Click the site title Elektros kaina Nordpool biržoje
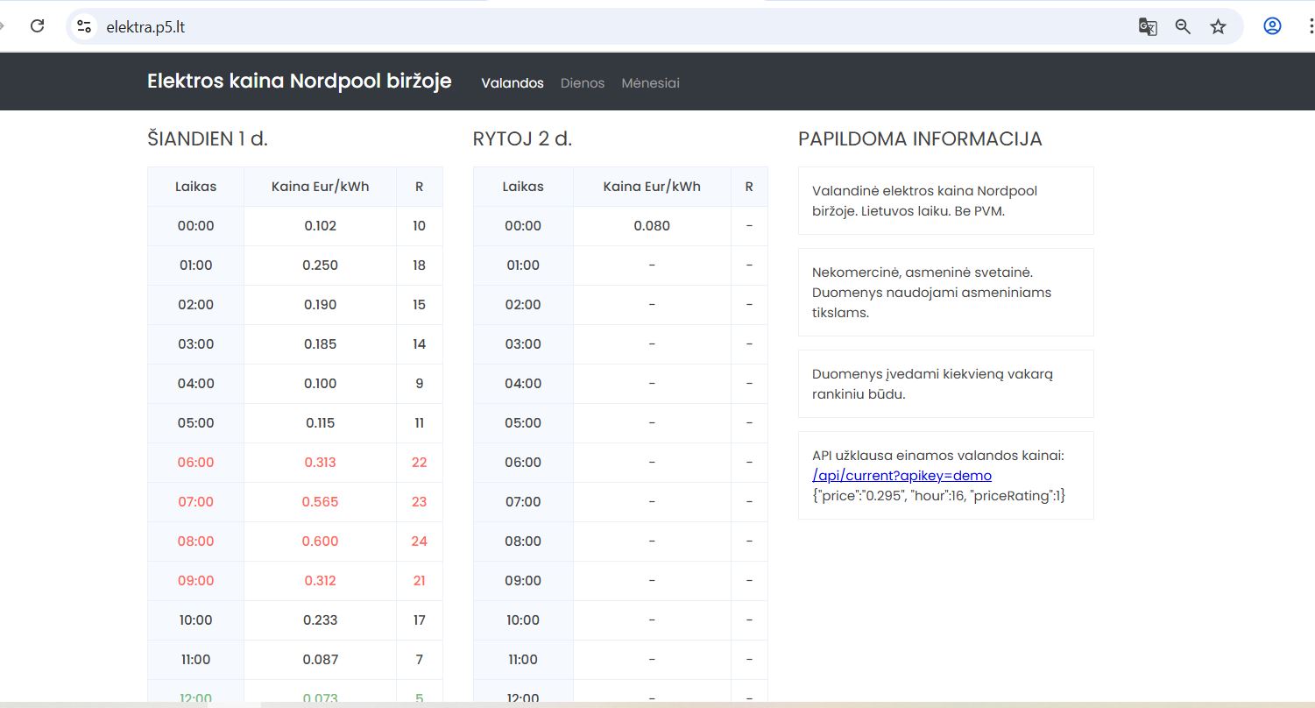The height and width of the screenshot is (708, 1315). [x=300, y=81]
